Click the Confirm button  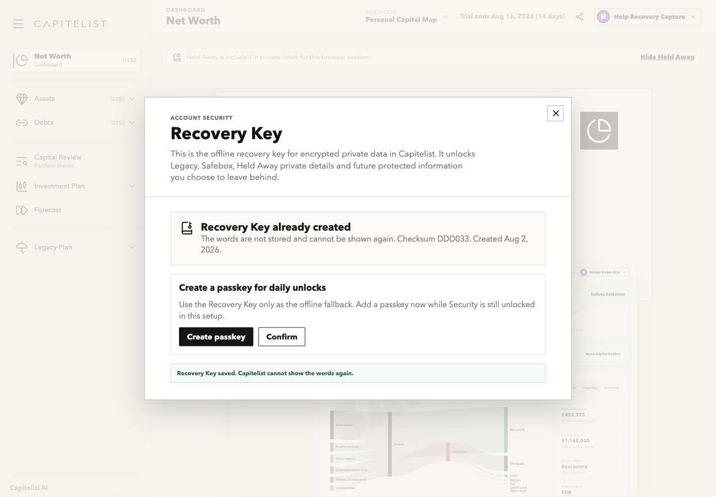tap(282, 337)
